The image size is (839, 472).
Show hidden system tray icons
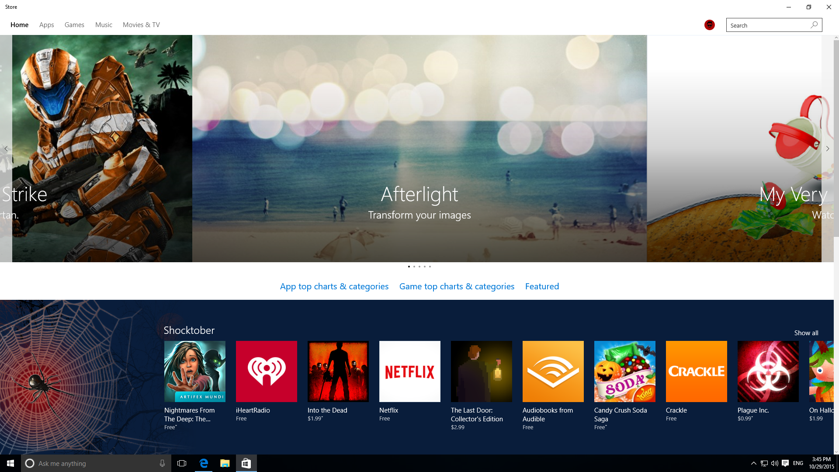pyautogui.click(x=754, y=463)
